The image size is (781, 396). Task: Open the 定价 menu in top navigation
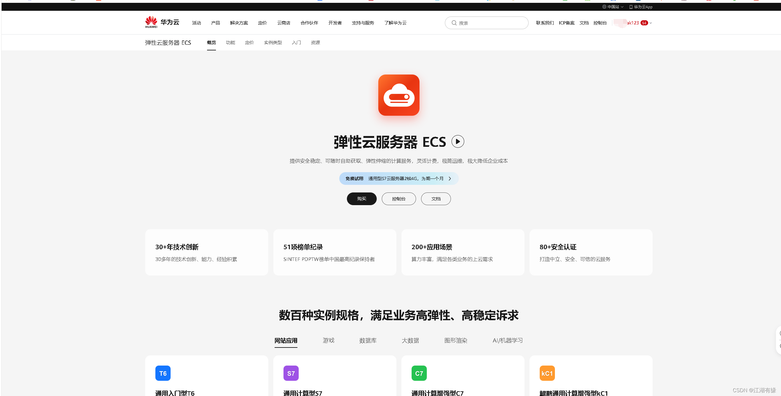(262, 23)
